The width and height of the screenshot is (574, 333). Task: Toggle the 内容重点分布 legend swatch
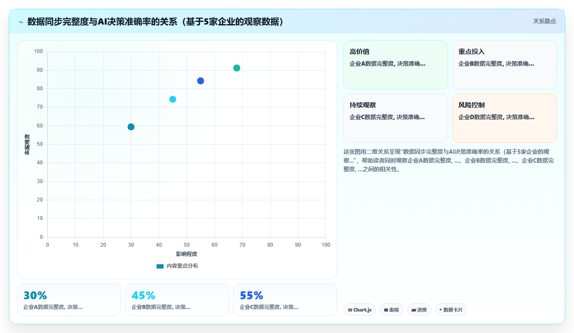[x=160, y=266]
